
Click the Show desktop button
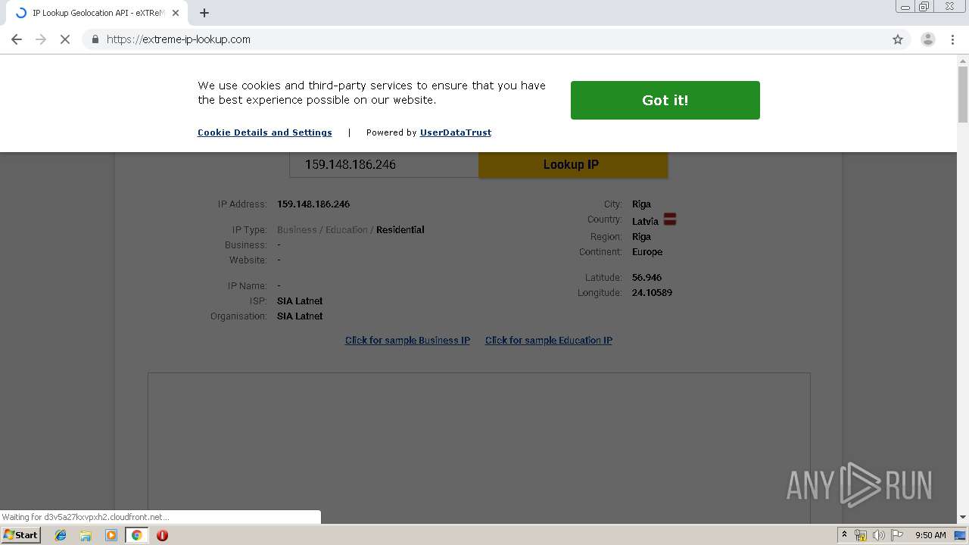(x=961, y=535)
